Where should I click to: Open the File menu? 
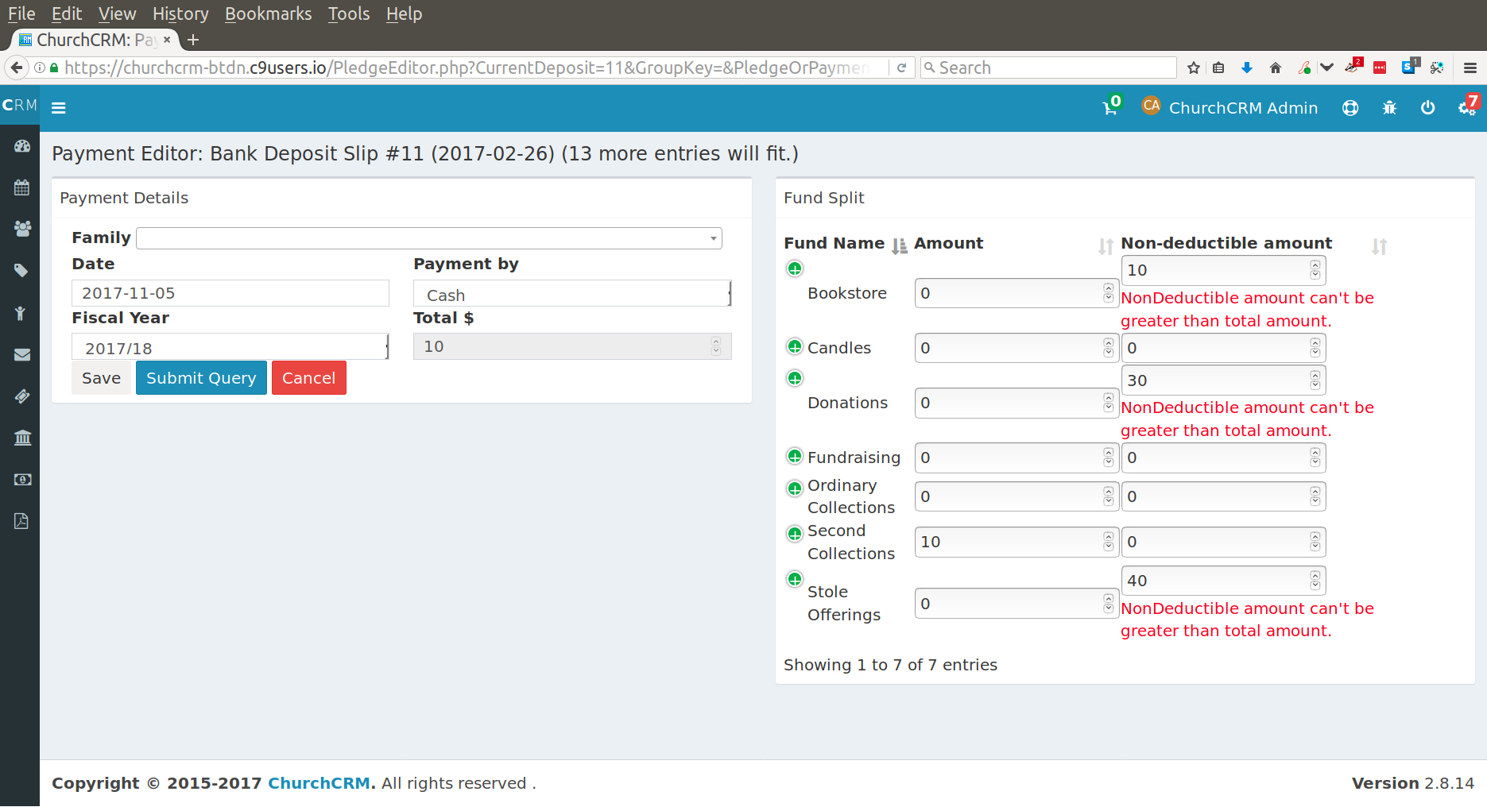tap(21, 14)
